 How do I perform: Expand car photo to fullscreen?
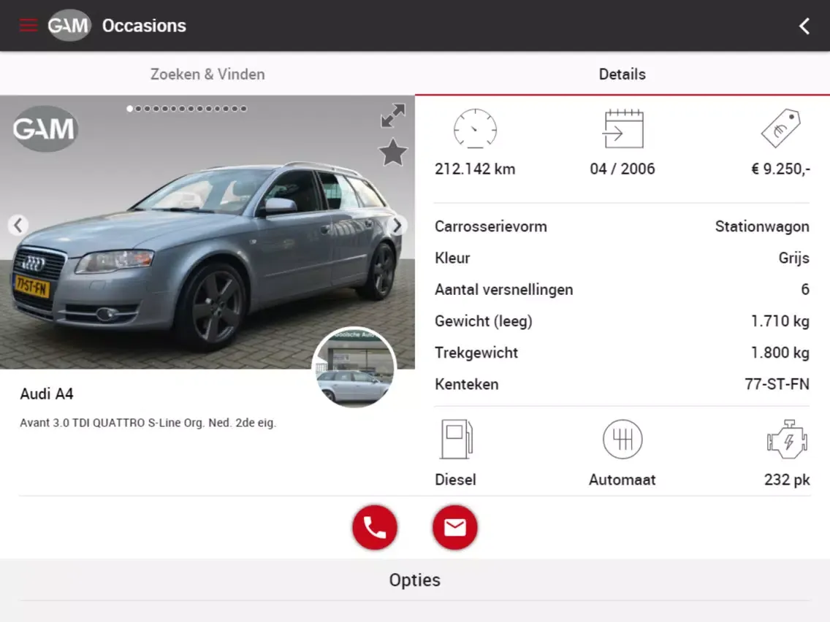click(x=393, y=115)
